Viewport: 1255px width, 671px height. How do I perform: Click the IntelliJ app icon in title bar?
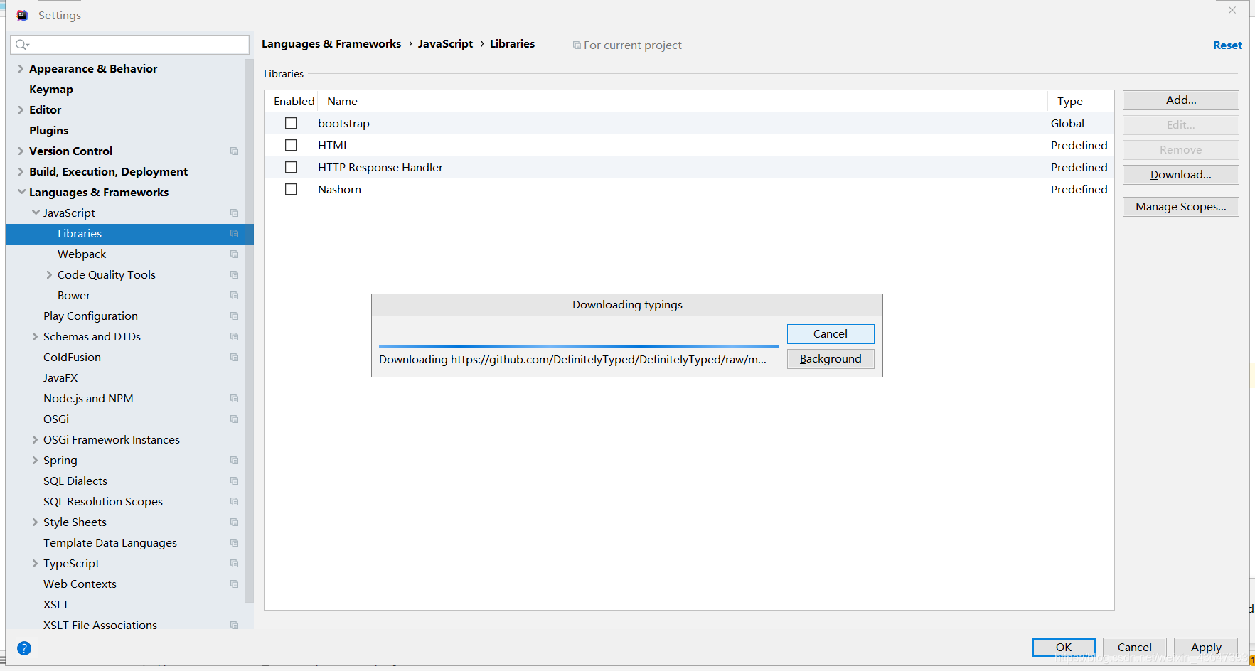[23, 15]
